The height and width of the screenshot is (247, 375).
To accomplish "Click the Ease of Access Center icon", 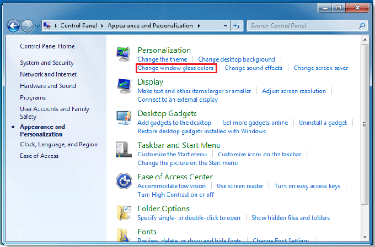I will [123, 181].
